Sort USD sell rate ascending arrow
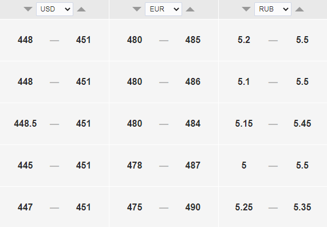The width and height of the screenshot is (327, 227). coord(81,9)
